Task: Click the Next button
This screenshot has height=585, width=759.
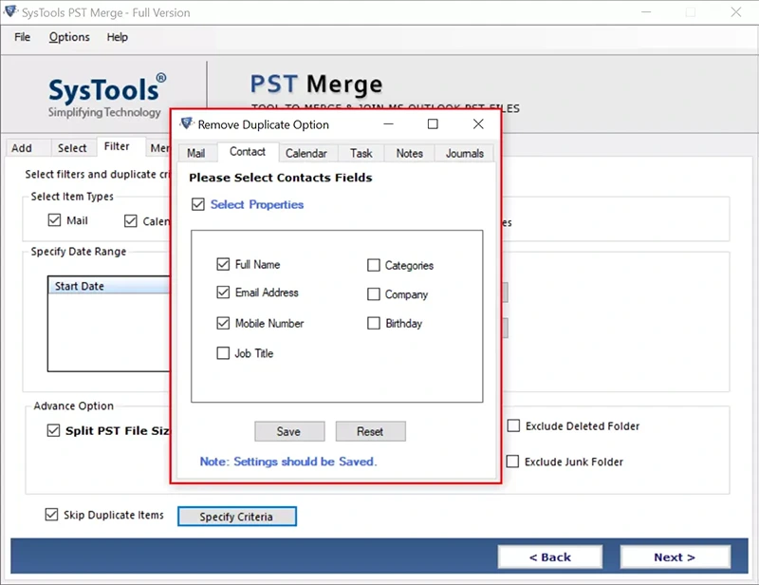Action: click(675, 557)
